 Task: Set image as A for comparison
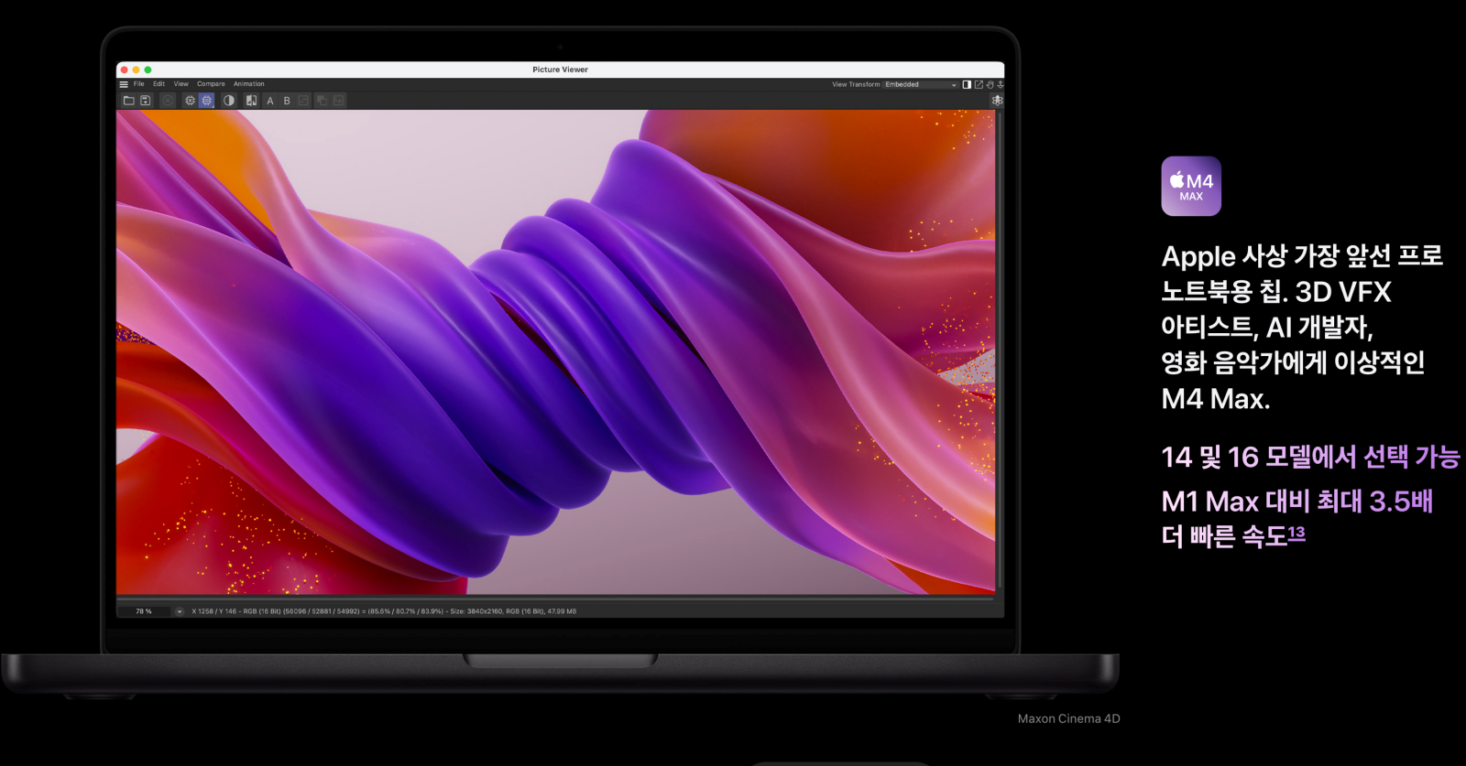pos(270,101)
